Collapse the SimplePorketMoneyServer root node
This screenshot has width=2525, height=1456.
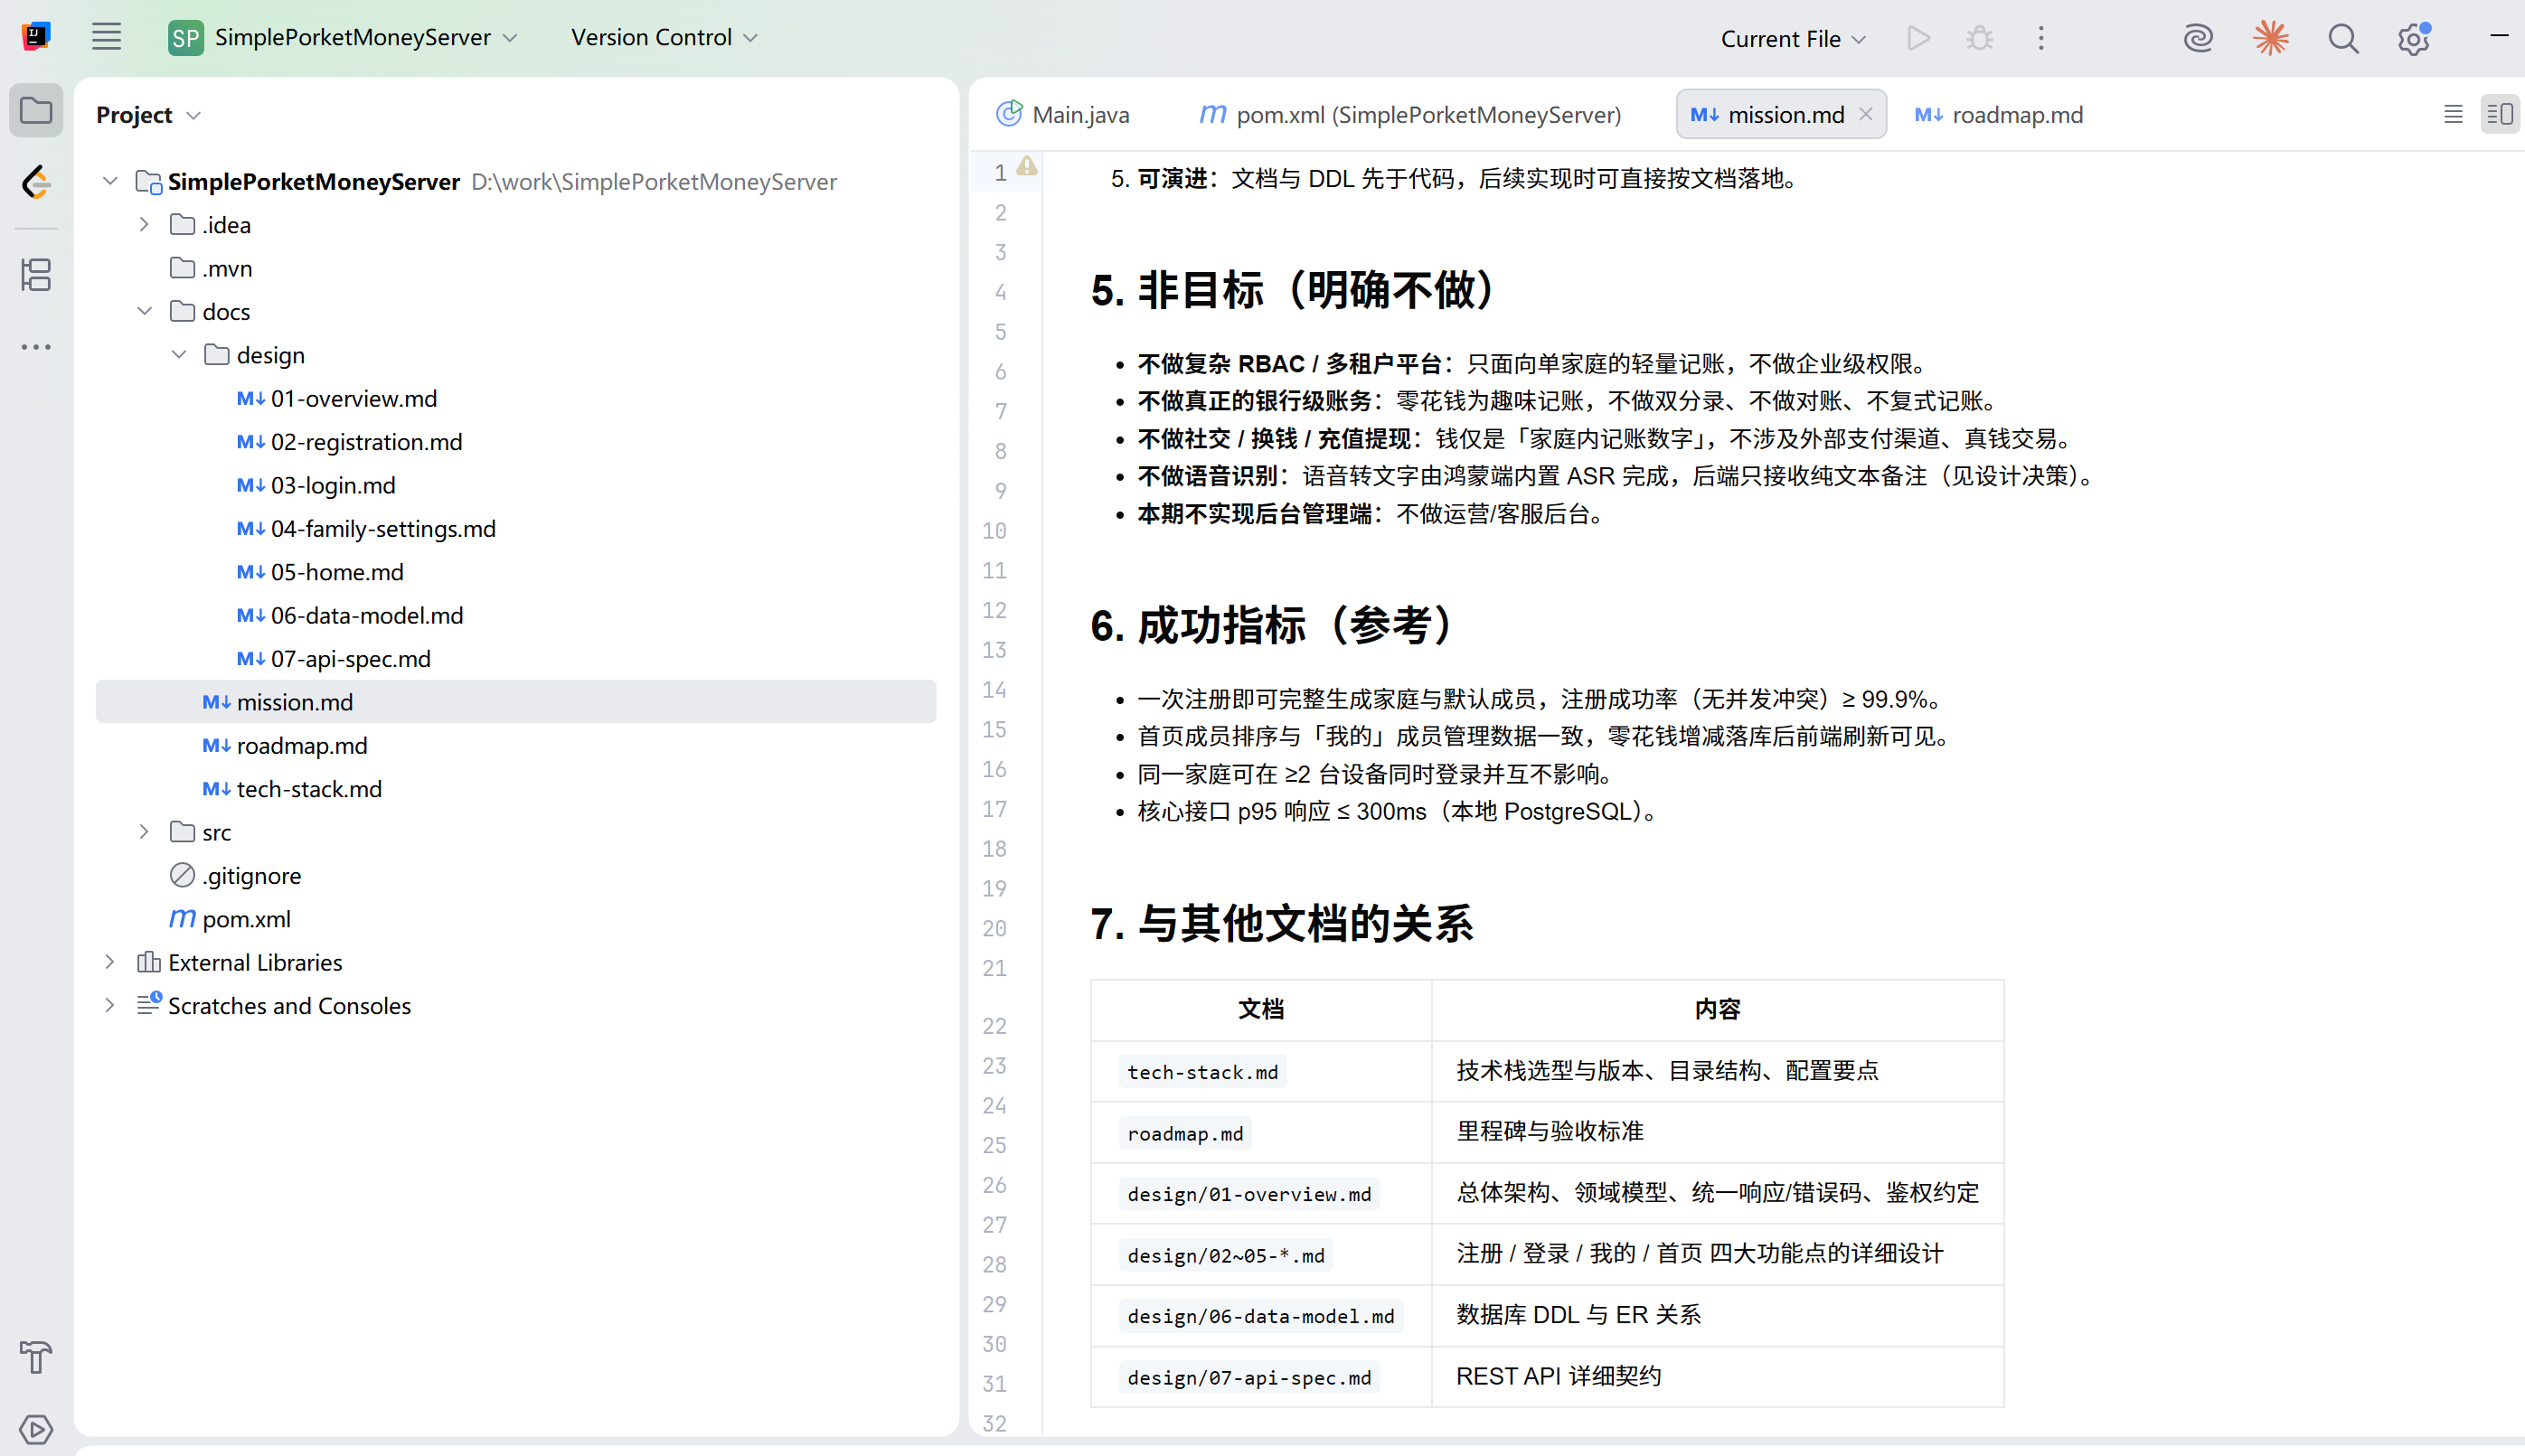coord(111,181)
